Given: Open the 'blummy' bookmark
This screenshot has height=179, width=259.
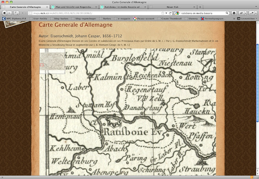Looking at the screenshot, I should 191,18.
